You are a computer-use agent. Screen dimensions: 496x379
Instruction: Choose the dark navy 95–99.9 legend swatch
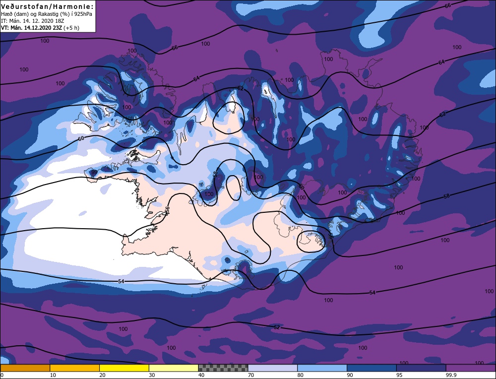click(x=421, y=368)
